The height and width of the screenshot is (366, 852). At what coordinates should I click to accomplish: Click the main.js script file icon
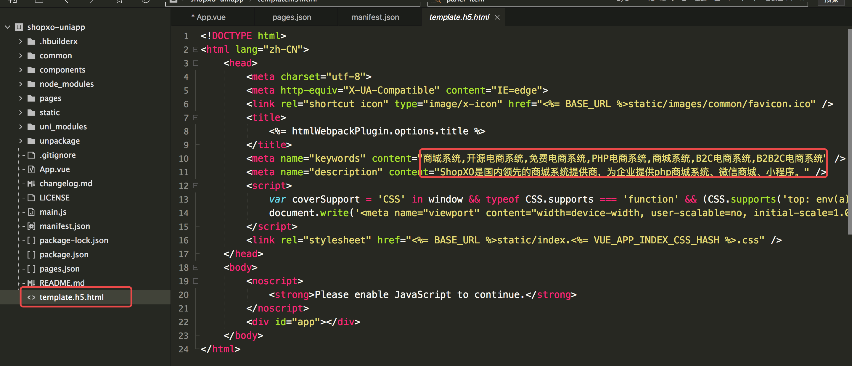coord(31,212)
